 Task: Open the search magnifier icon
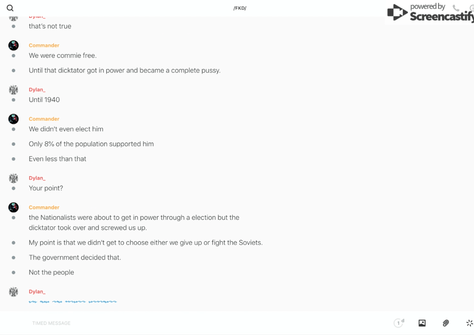tap(10, 8)
